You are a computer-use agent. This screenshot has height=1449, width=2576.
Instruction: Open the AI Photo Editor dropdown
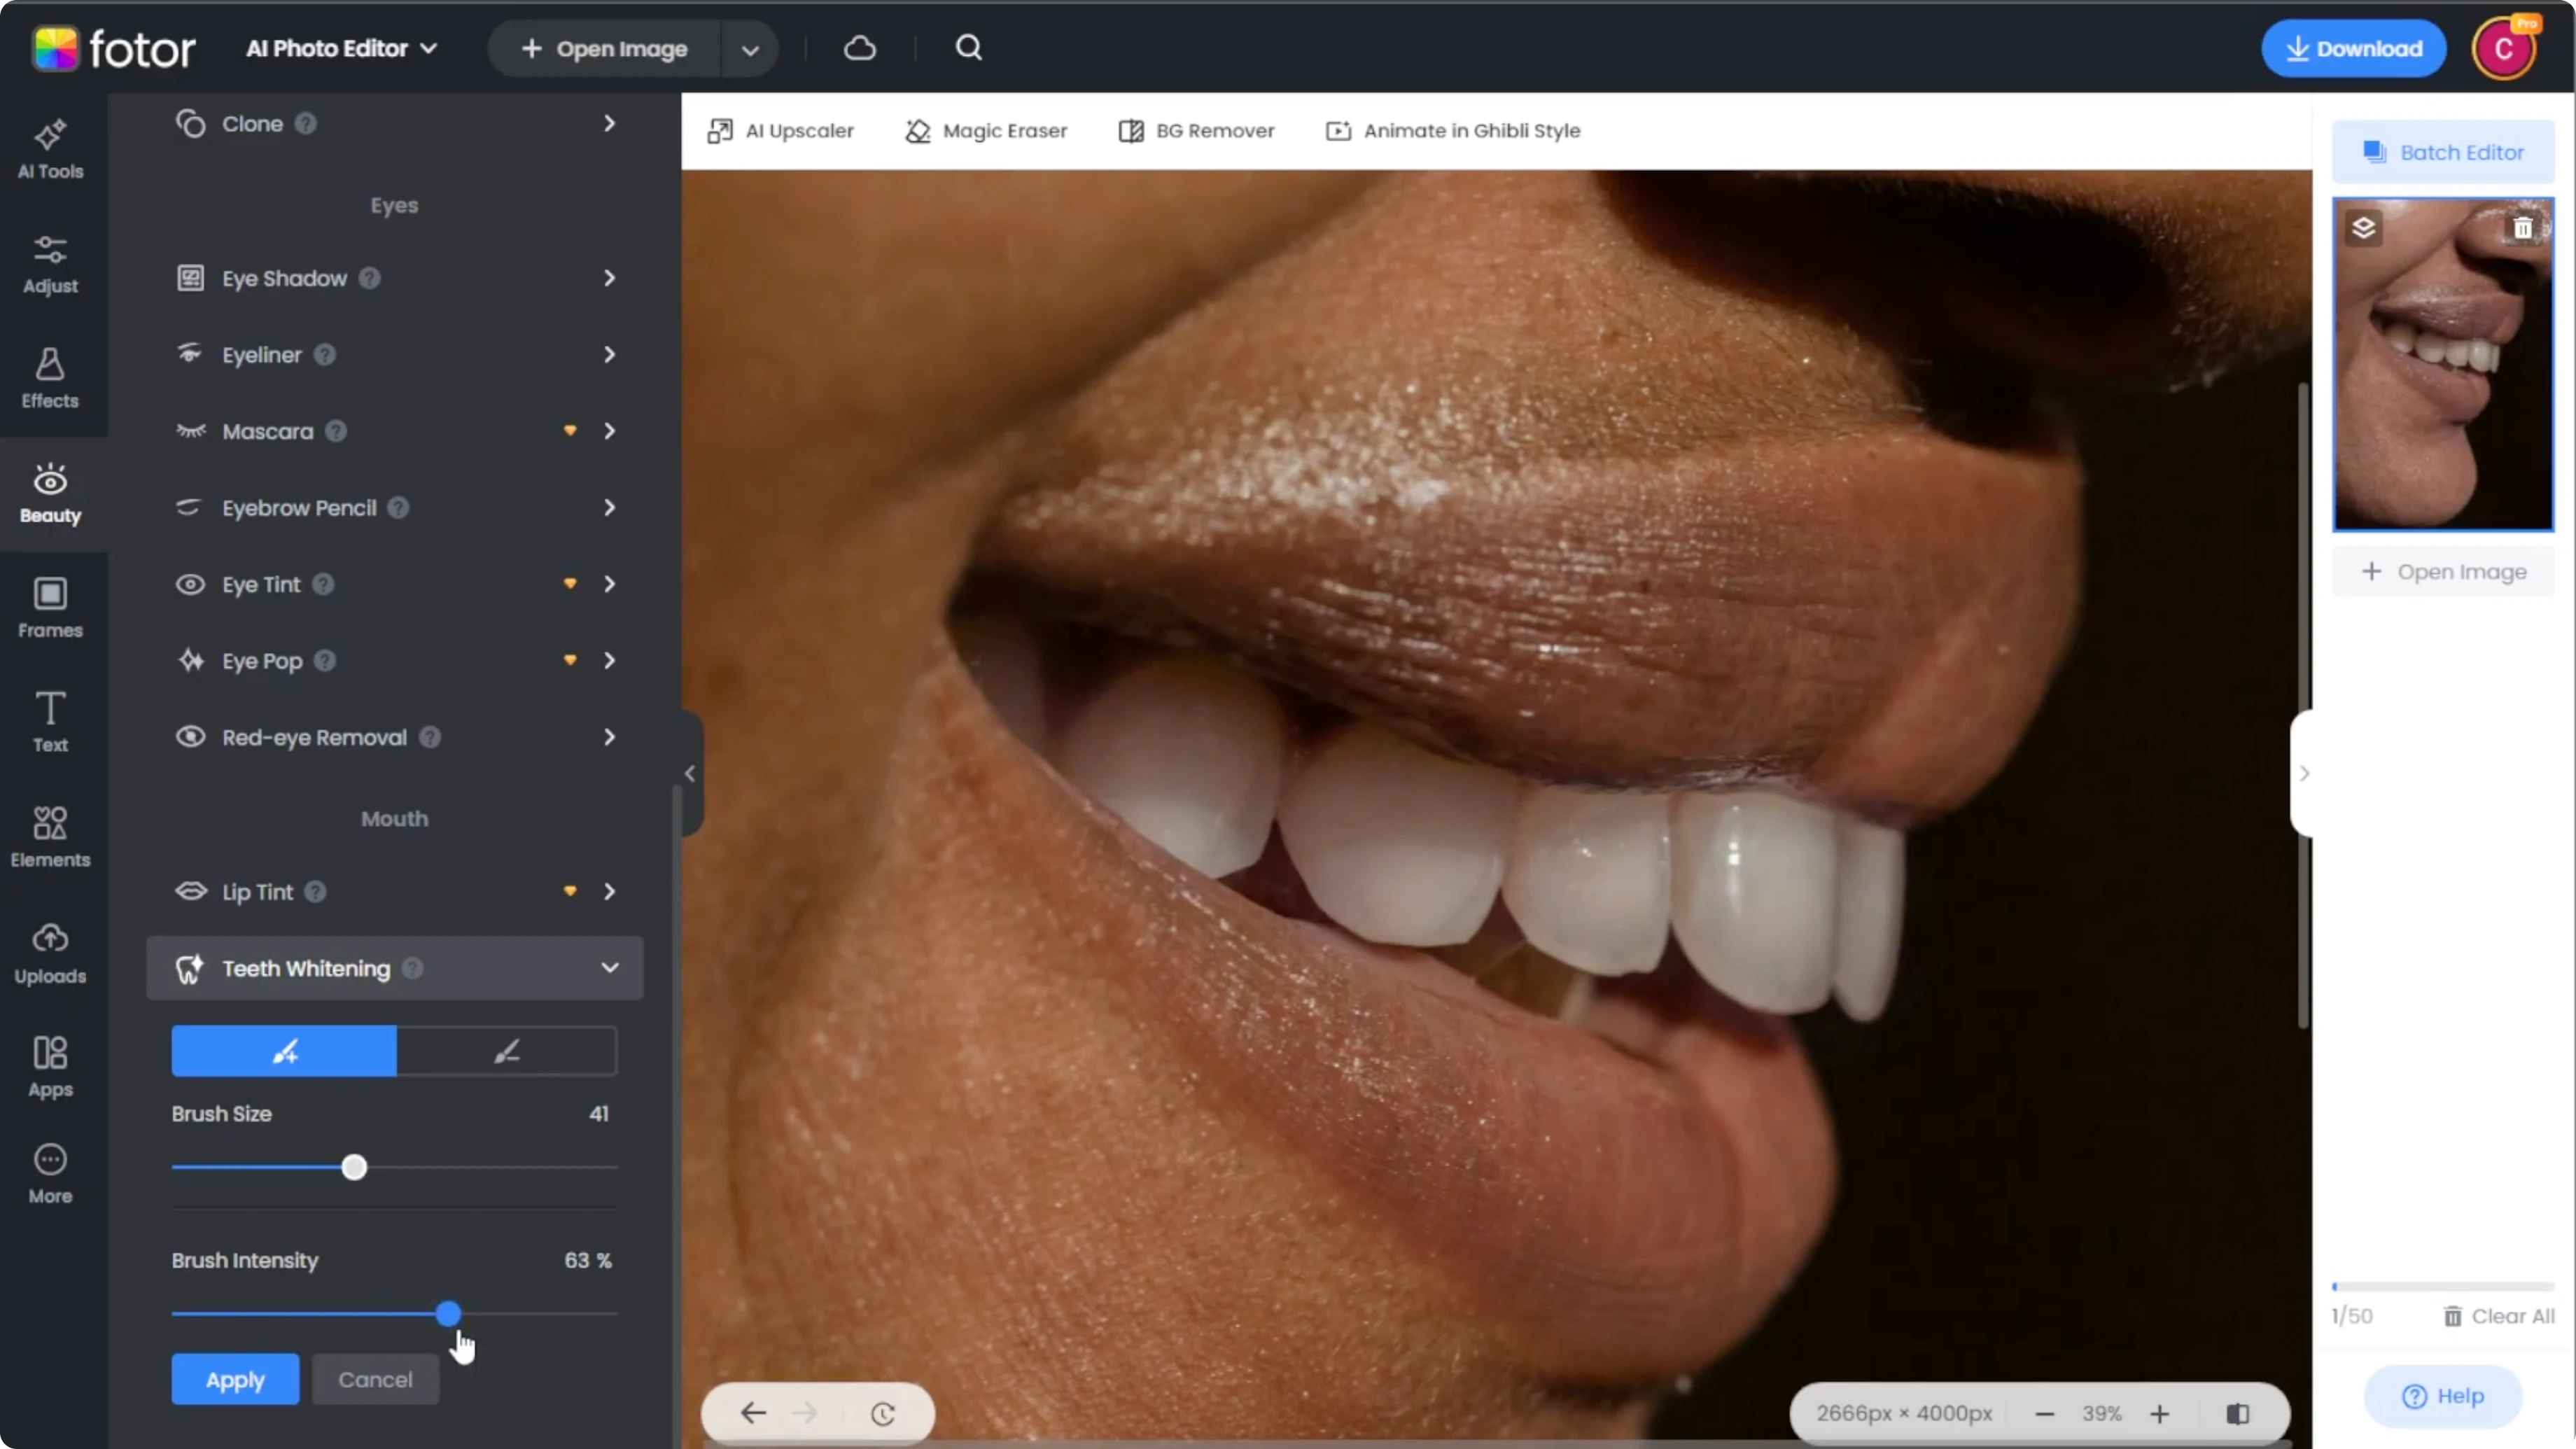[x=342, y=48]
